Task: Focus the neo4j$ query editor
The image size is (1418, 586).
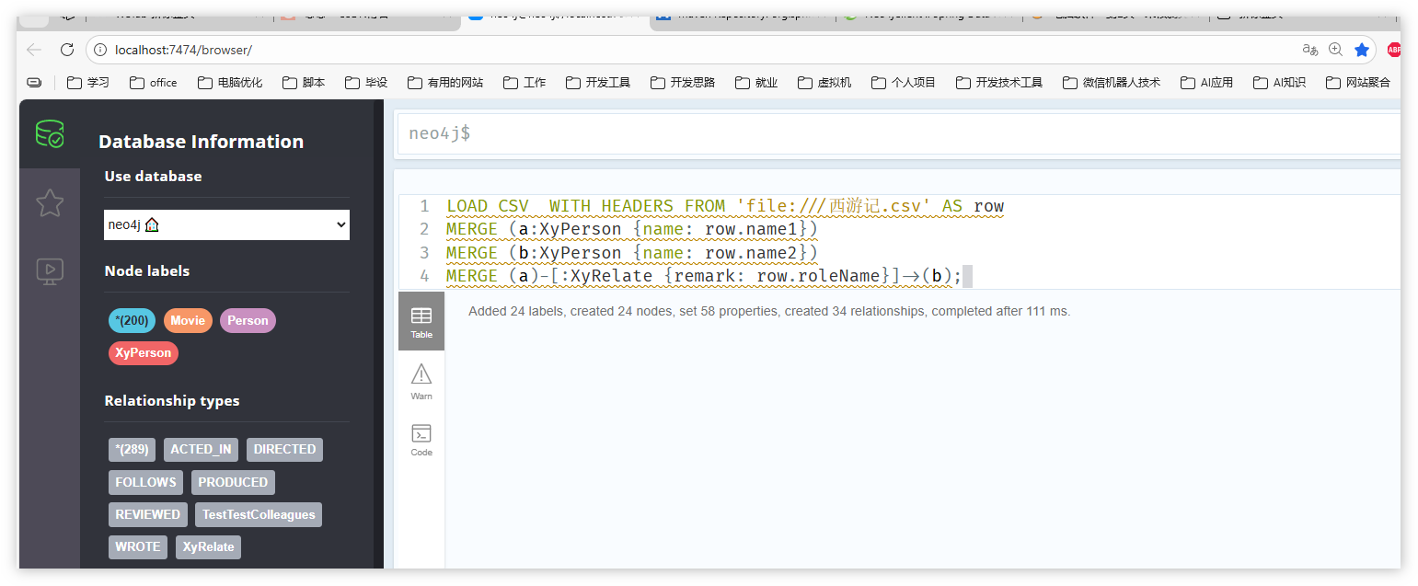Action: coord(897,133)
